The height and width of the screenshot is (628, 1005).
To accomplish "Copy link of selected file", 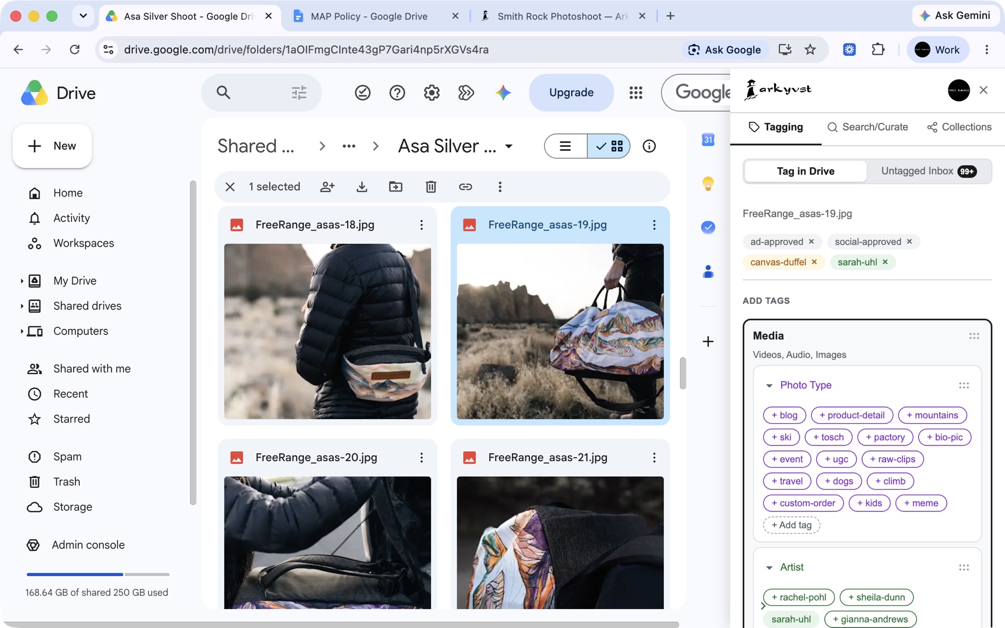I will pos(465,187).
